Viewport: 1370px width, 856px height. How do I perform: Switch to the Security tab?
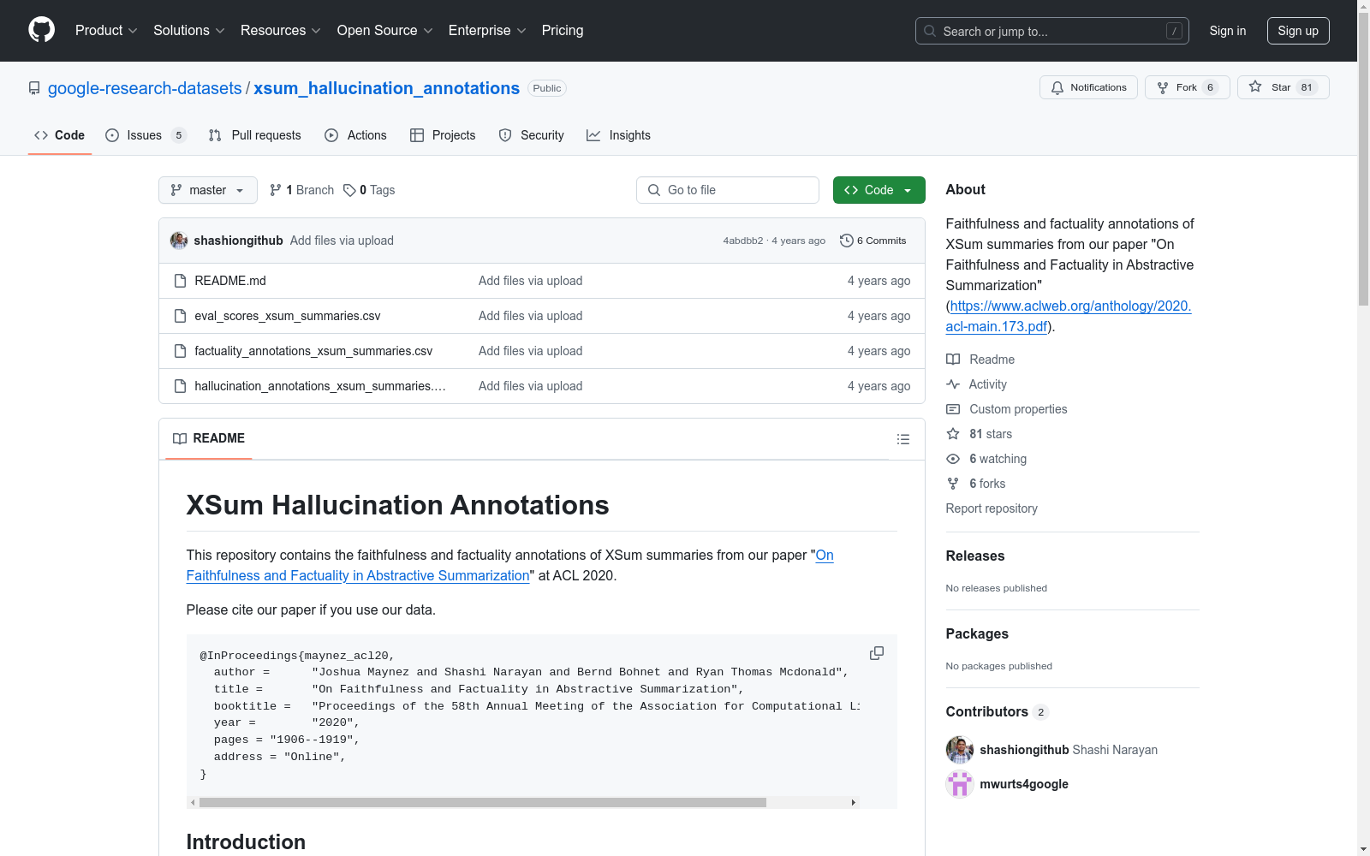click(x=531, y=135)
